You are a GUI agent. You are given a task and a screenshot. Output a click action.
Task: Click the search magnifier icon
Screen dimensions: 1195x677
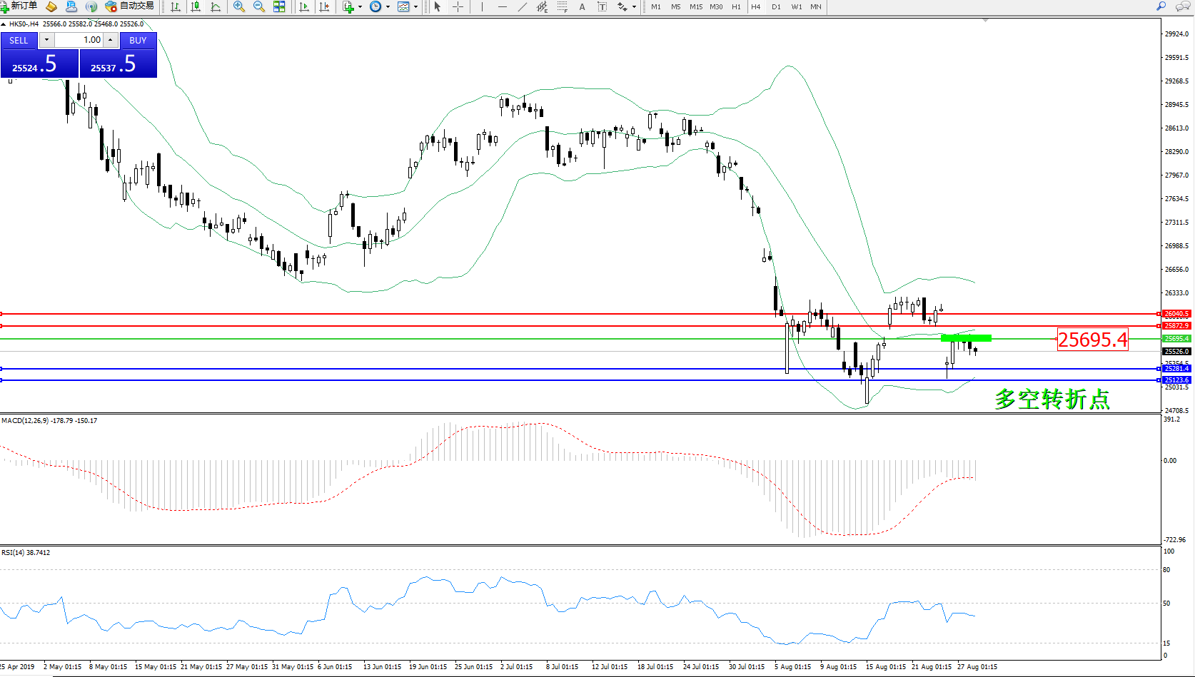(1161, 6)
